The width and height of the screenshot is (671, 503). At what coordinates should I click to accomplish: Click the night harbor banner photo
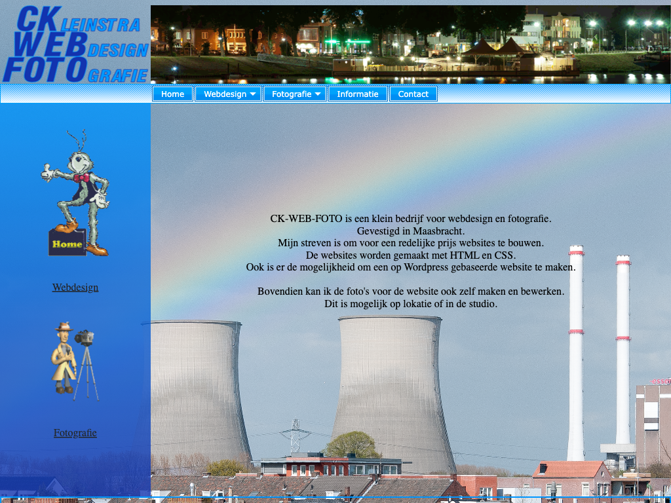410,44
